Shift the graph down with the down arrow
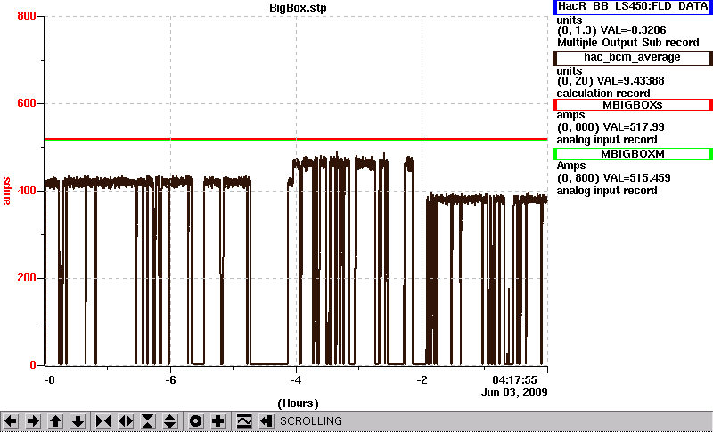The image size is (713, 432). coord(78,421)
